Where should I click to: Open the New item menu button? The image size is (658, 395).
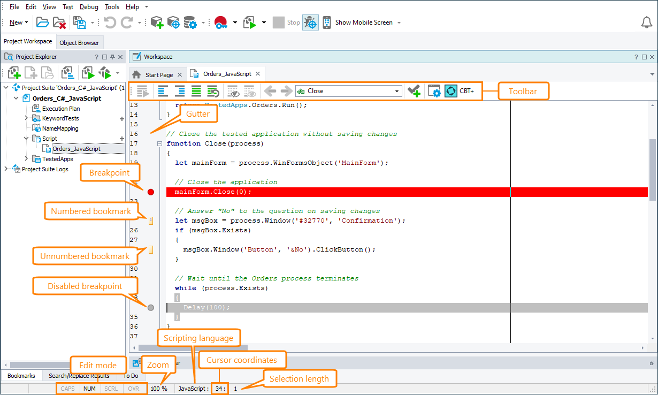[x=19, y=22]
